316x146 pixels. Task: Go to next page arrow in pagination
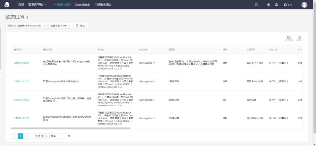pos(28,136)
